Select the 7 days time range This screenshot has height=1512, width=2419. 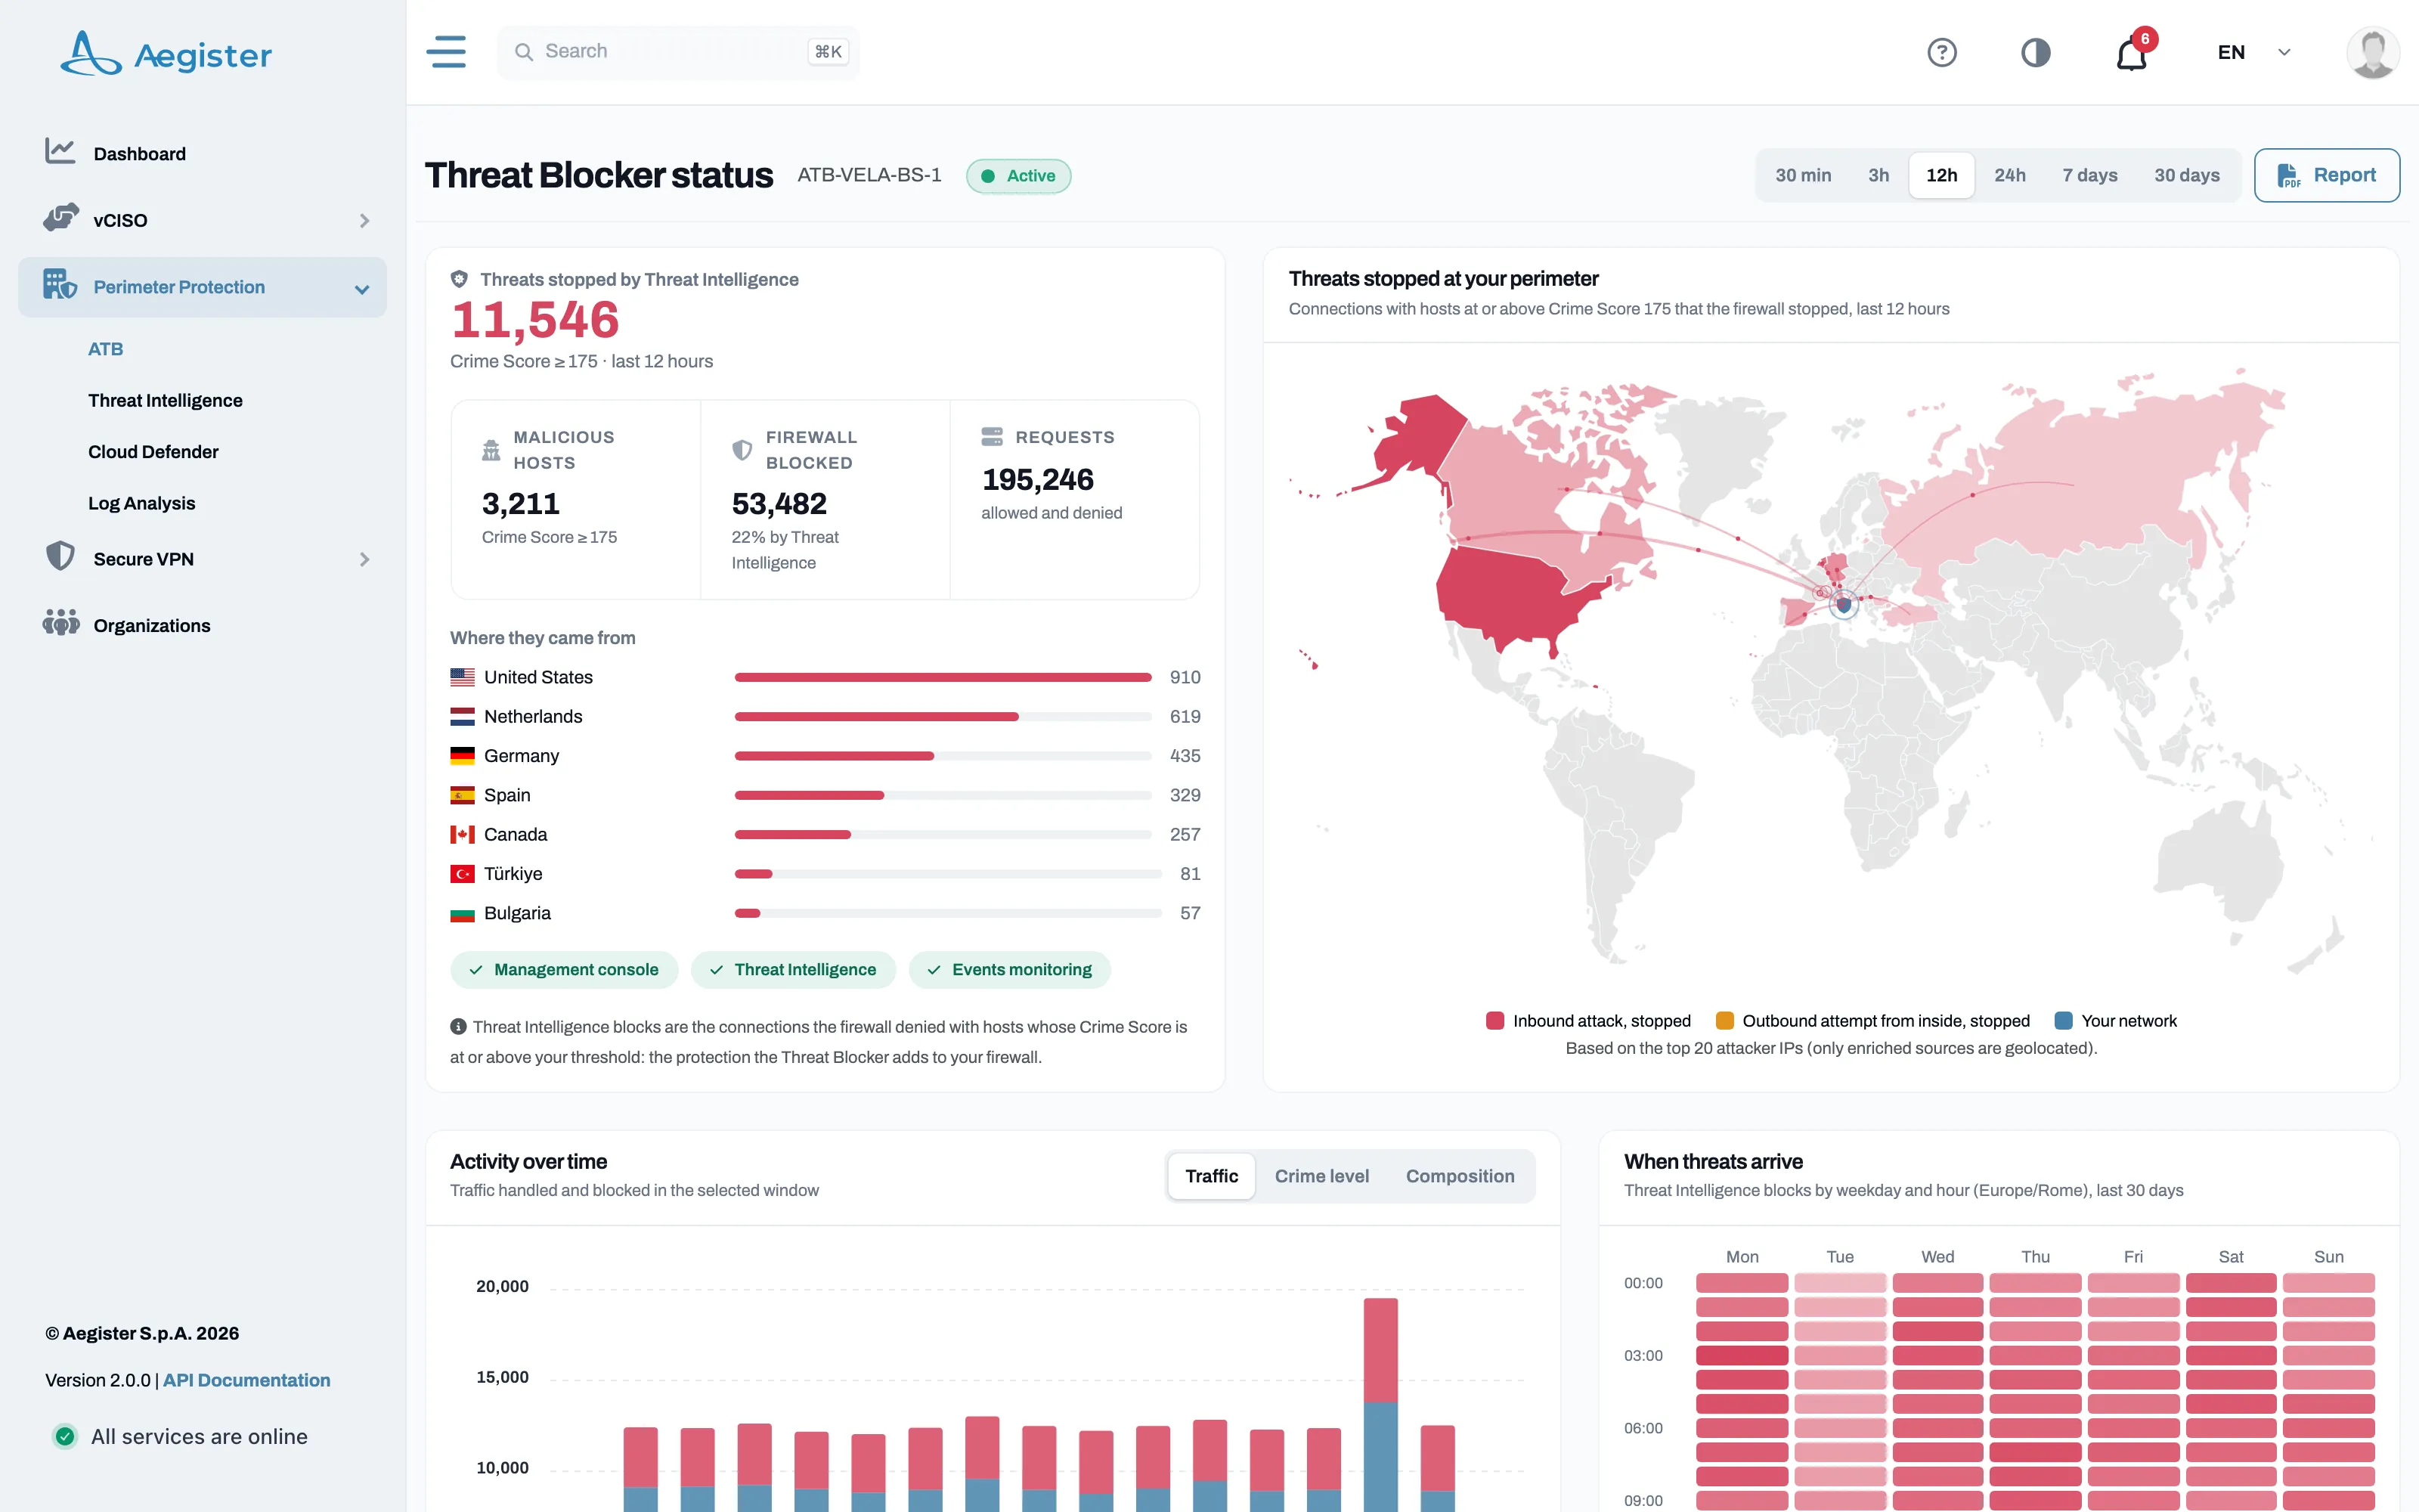coord(2089,176)
